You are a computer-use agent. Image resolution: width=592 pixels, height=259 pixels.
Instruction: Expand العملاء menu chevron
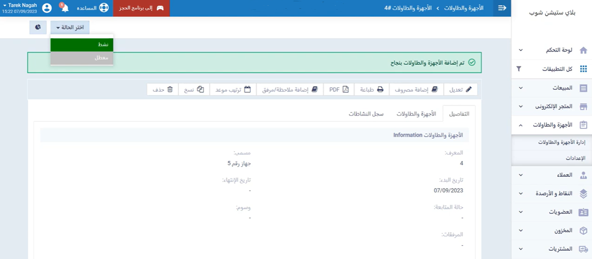521,175
